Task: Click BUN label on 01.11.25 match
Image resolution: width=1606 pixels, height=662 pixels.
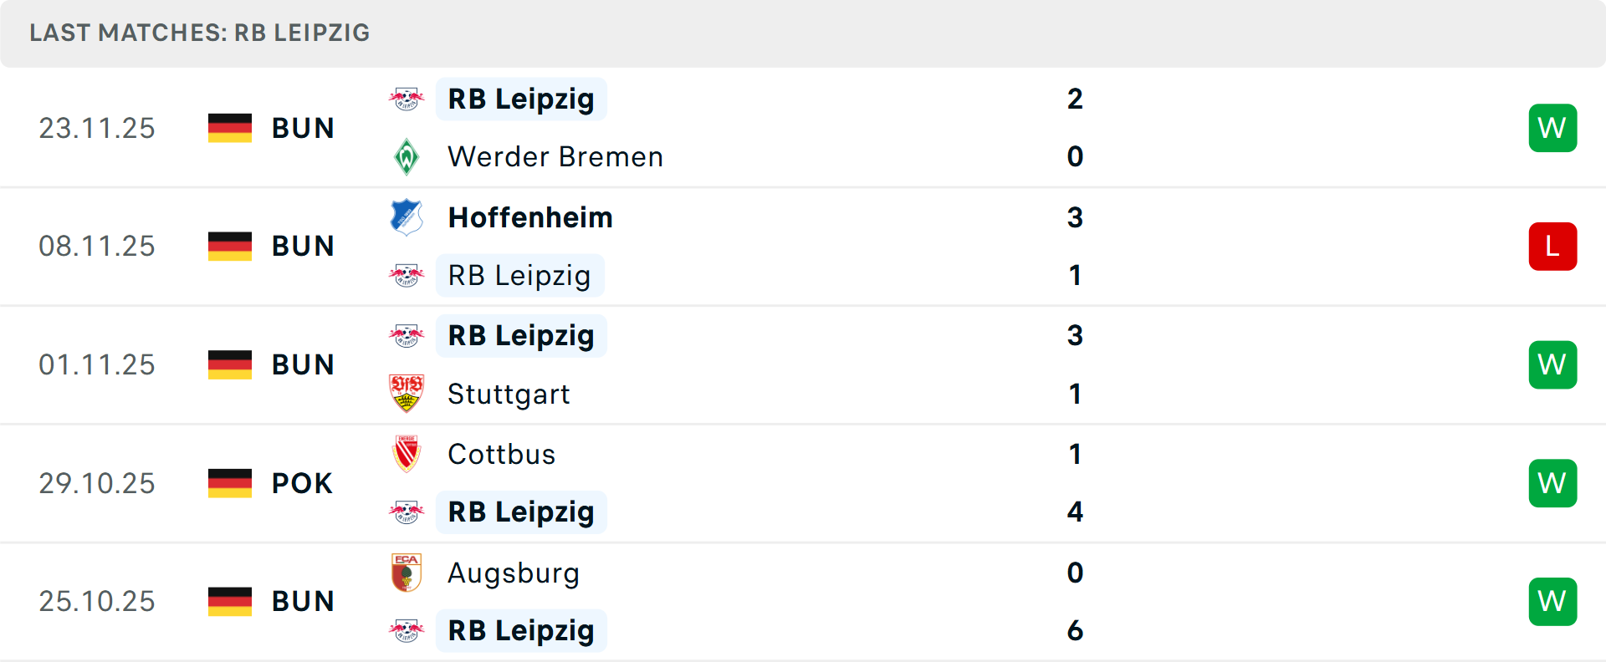Action: coord(303,364)
